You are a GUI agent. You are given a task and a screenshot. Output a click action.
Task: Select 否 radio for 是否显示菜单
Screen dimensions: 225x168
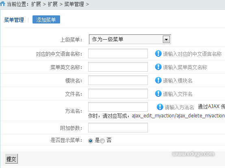[102, 141]
